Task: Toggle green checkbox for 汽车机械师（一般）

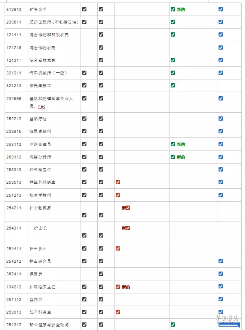Action: pyautogui.click(x=173, y=73)
